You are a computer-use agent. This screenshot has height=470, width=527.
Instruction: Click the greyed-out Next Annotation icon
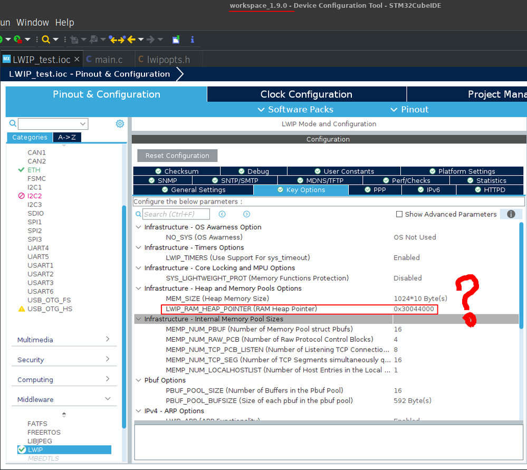click(74, 40)
